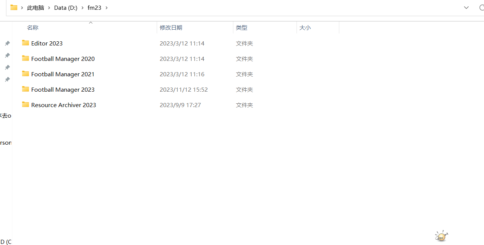Click the modified date of Football Manager 2020
The height and width of the screenshot is (245, 484).
182,59
